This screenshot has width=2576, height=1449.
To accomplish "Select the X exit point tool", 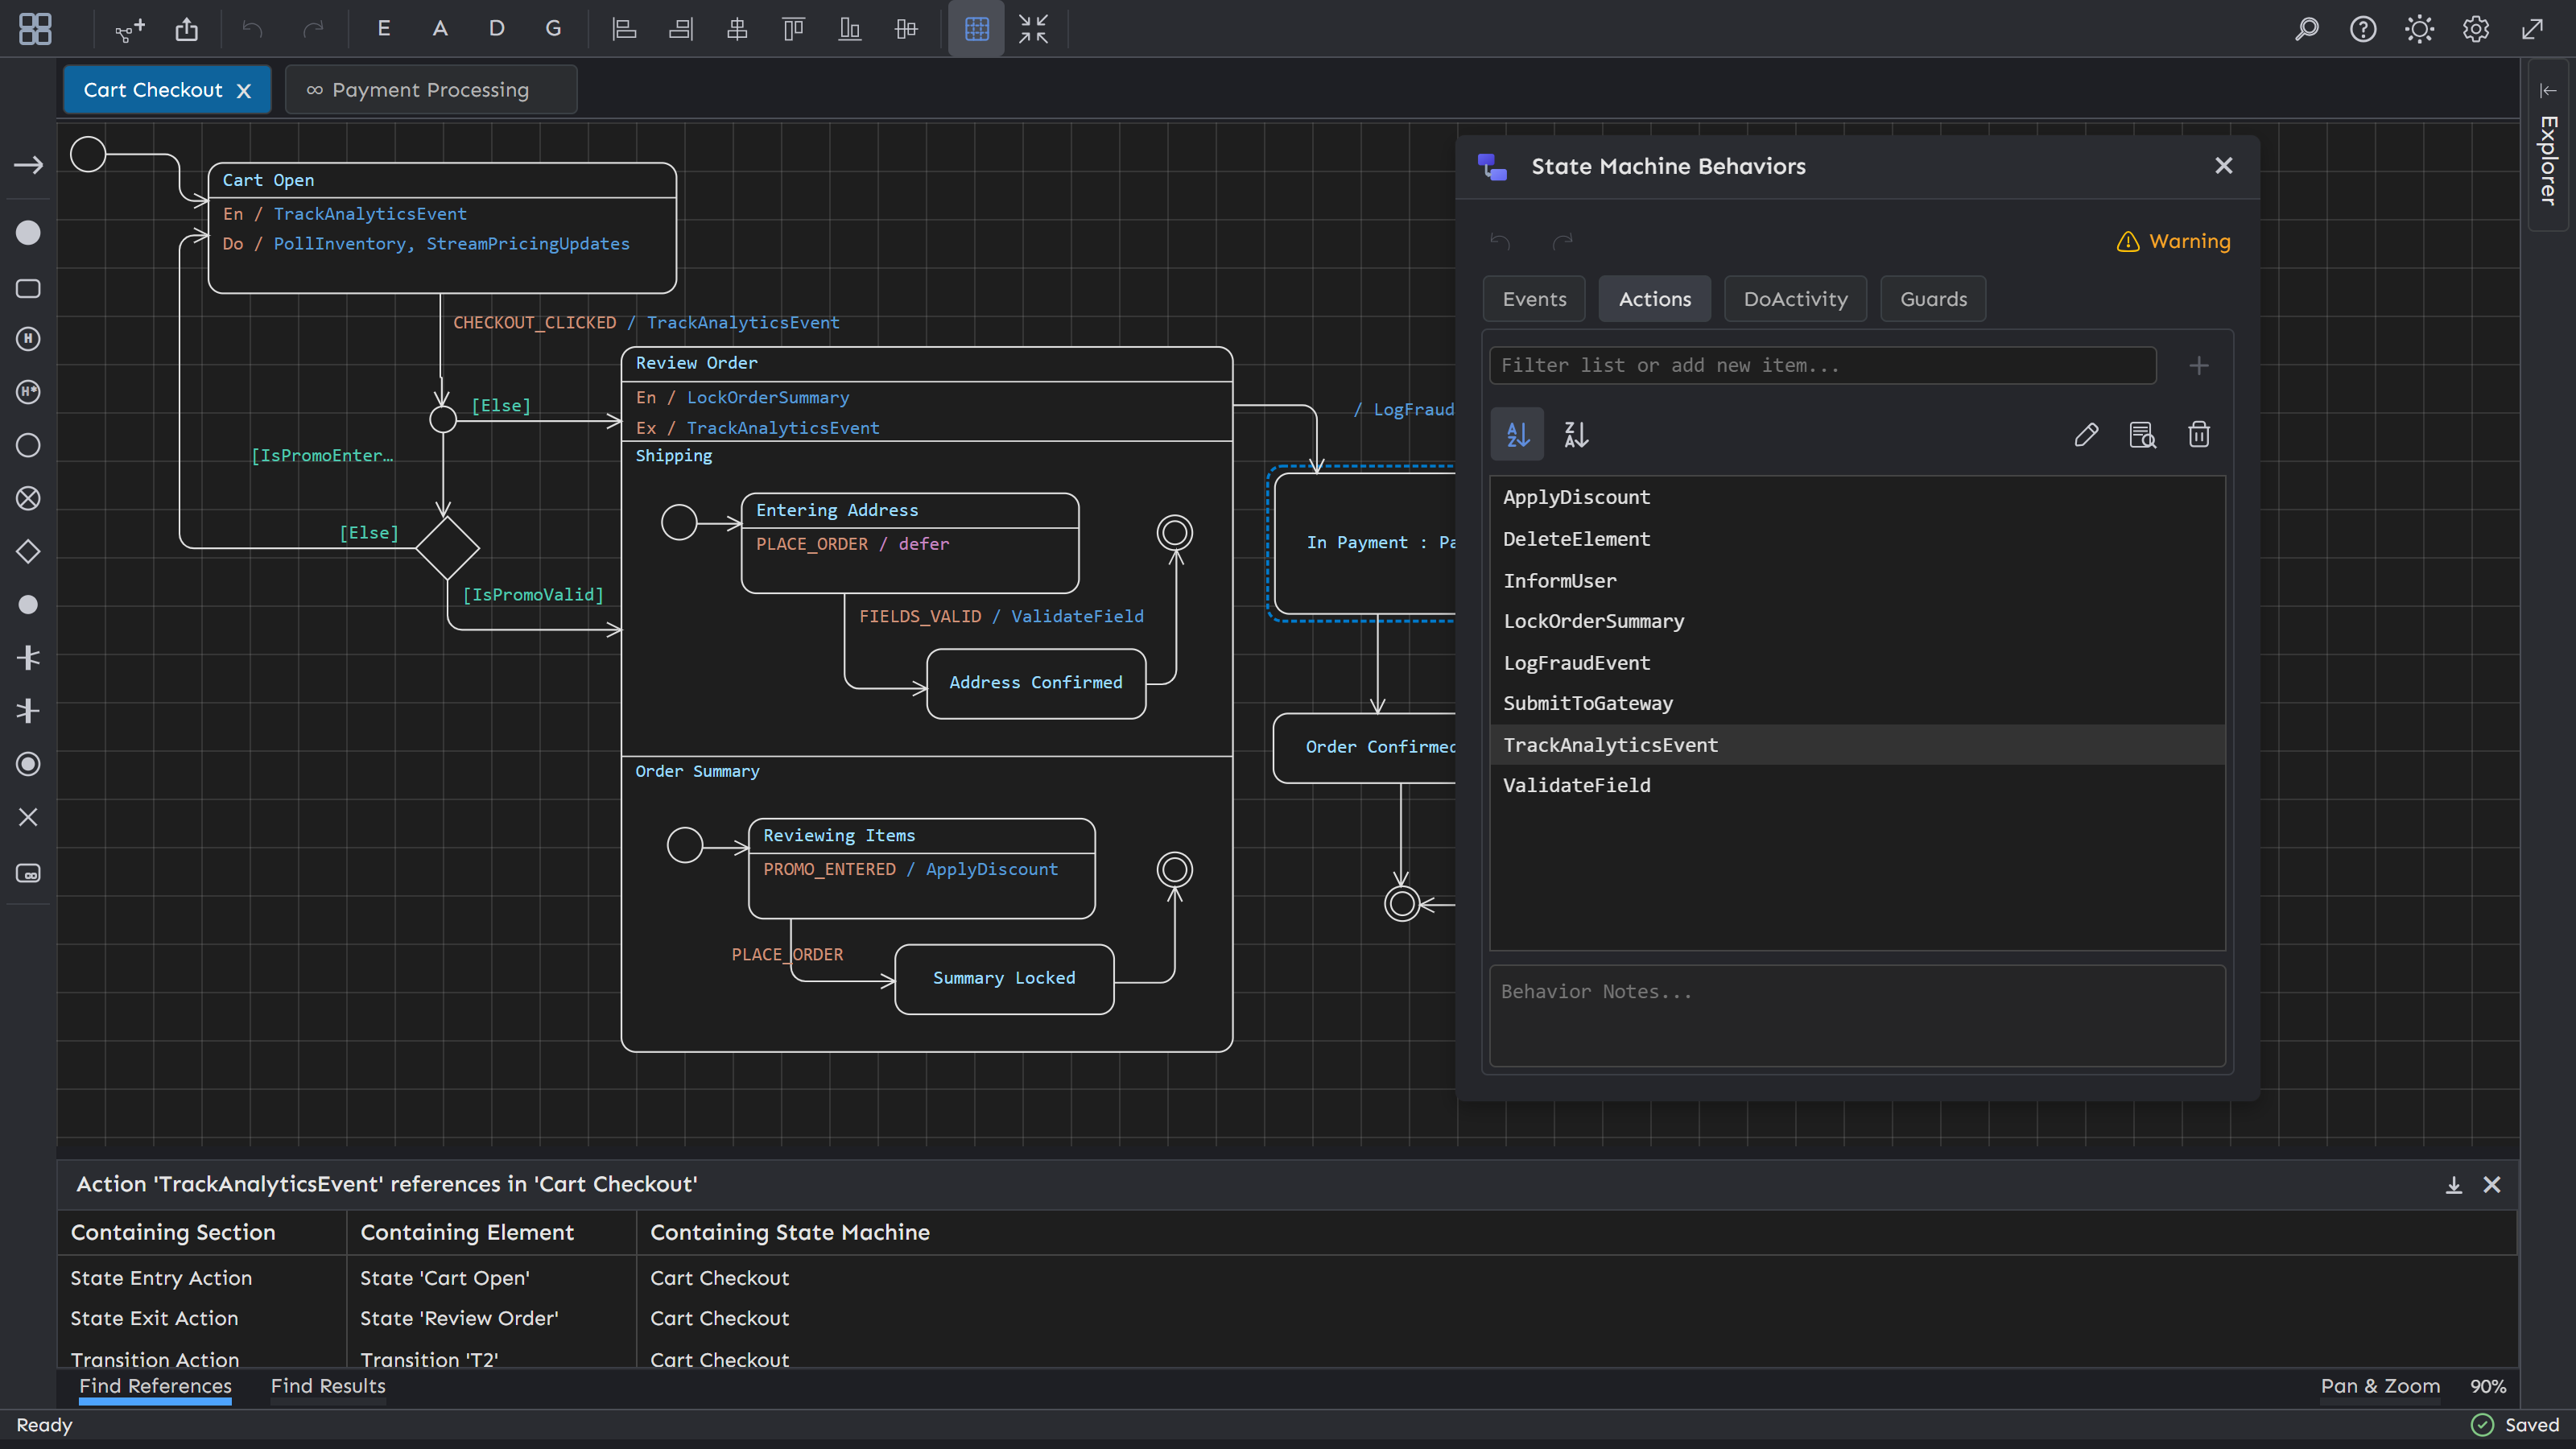I will pos(28,817).
